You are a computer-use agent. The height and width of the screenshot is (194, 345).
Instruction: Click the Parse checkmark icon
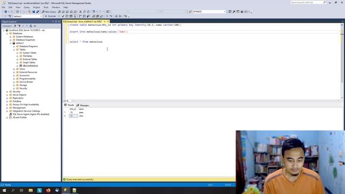pyautogui.click(x=63, y=16)
